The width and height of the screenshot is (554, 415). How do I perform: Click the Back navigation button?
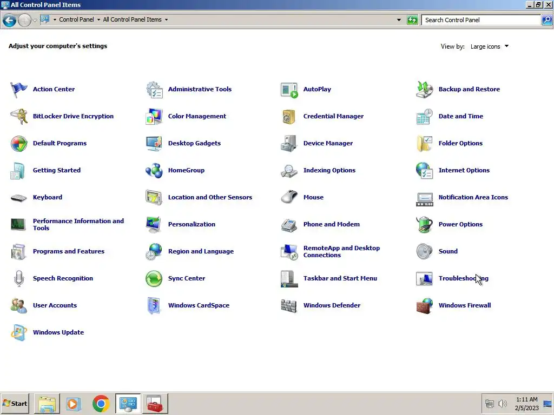click(10, 20)
